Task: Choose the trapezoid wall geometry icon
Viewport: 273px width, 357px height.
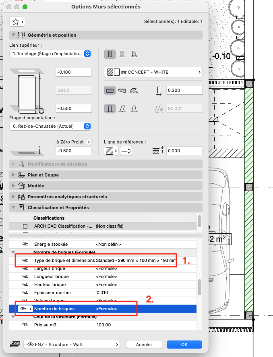Action: (x=122, y=91)
